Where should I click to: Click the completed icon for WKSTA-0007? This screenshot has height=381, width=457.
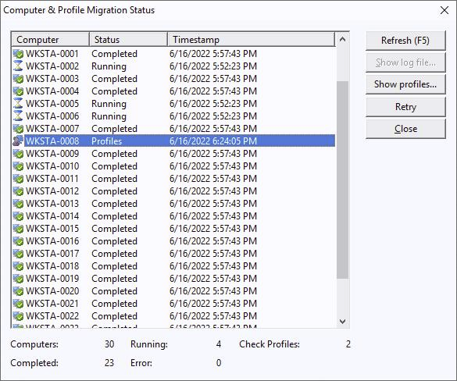click(18, 129)
